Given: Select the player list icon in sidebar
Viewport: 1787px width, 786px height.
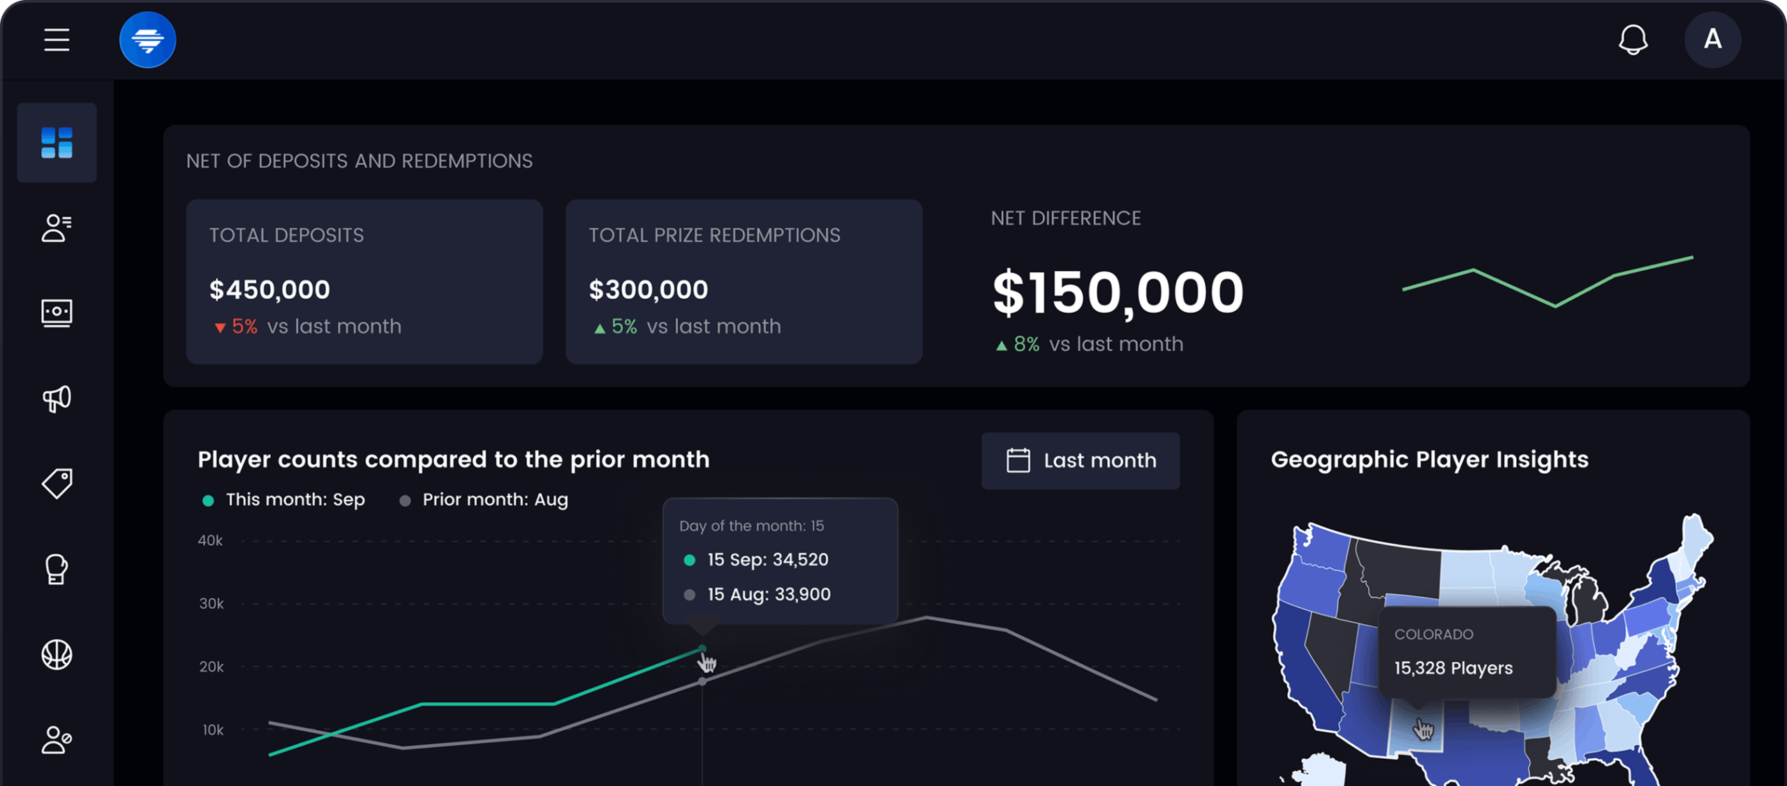Looking at the screenshot, I should pyautogui.click(x=57, y=228).
